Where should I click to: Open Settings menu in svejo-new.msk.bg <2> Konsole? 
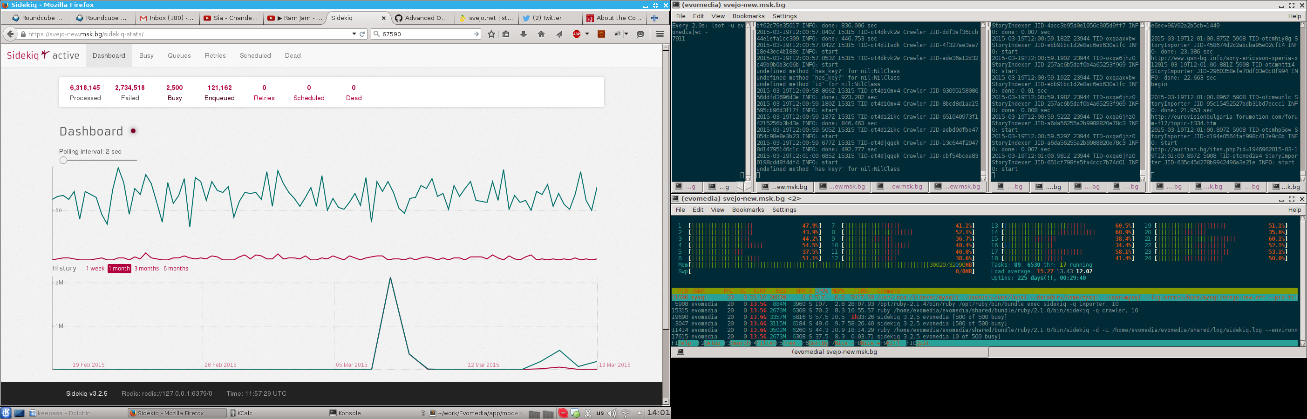point(784,209)
